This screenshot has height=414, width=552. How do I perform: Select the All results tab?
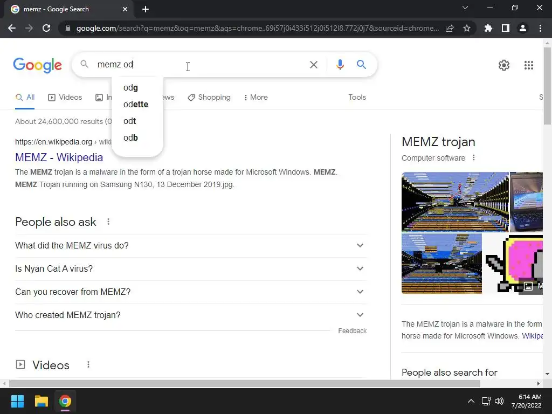25,98
